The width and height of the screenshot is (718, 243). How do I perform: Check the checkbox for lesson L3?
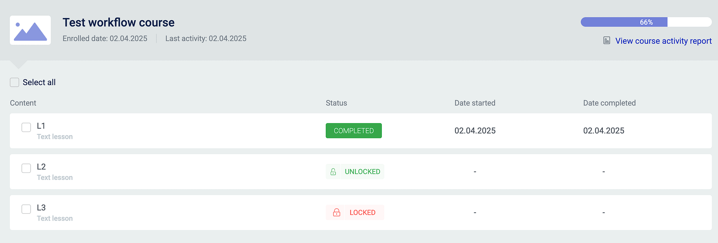[26, 209]
